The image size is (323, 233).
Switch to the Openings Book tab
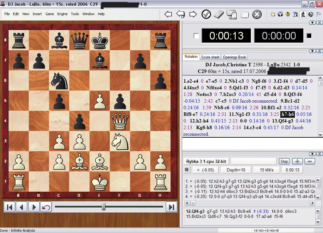click(x=234, y=57)
